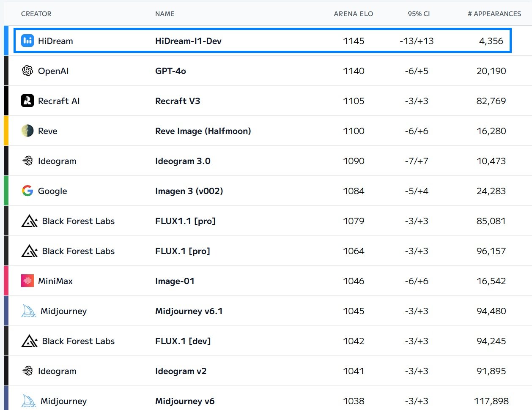This screenshot has height=410, width=532.
Task: Click the Reve creator name
Action: [48, 131]
